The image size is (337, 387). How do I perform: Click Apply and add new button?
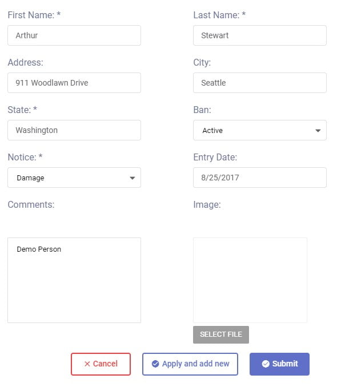click(190, 364)
